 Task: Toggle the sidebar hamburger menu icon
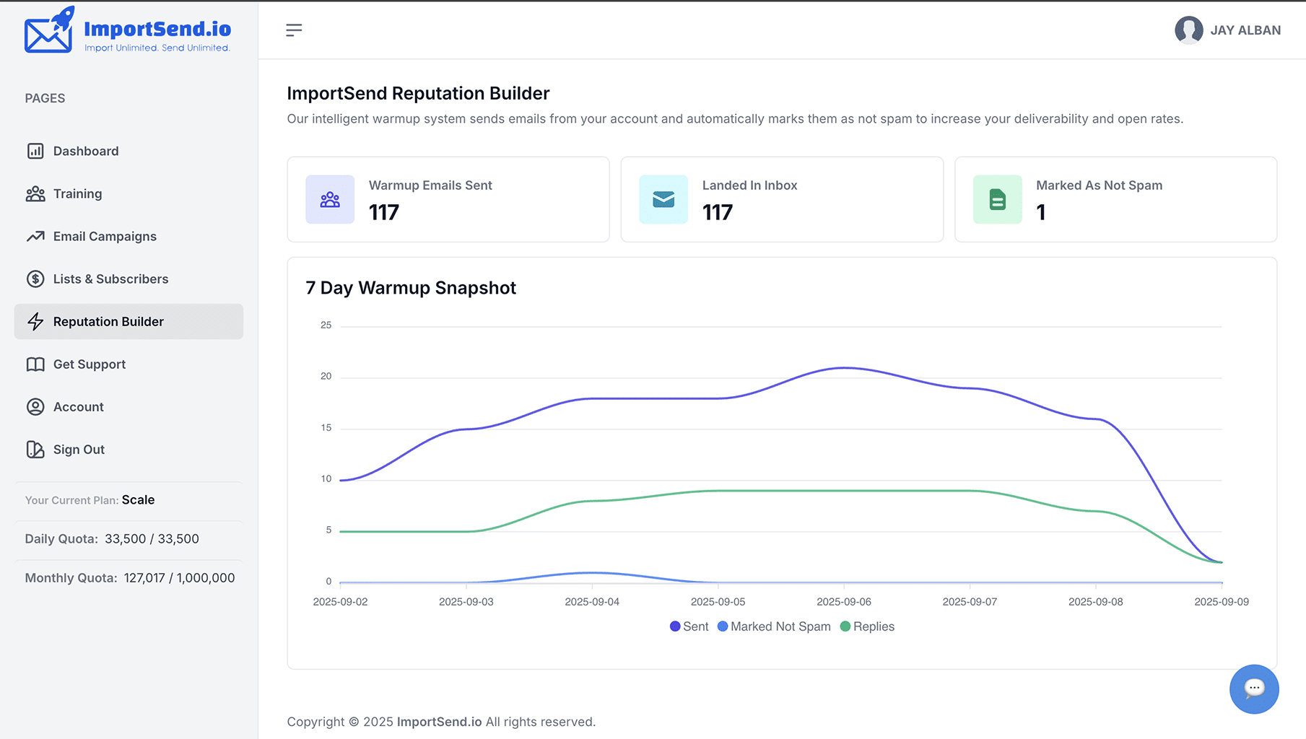coord(294,30)
